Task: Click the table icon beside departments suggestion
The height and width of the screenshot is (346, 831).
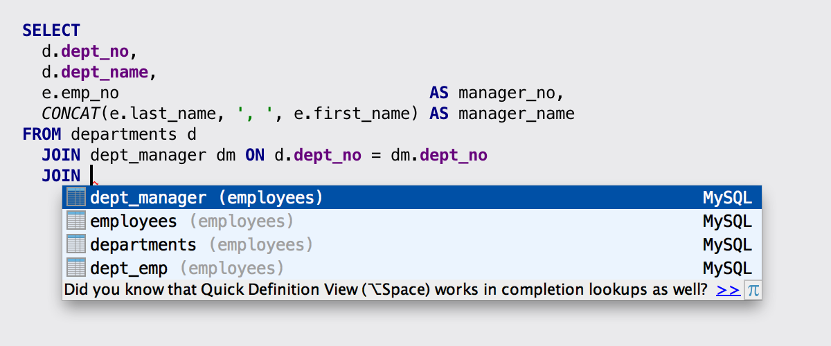Action: (x=75, y=244)
